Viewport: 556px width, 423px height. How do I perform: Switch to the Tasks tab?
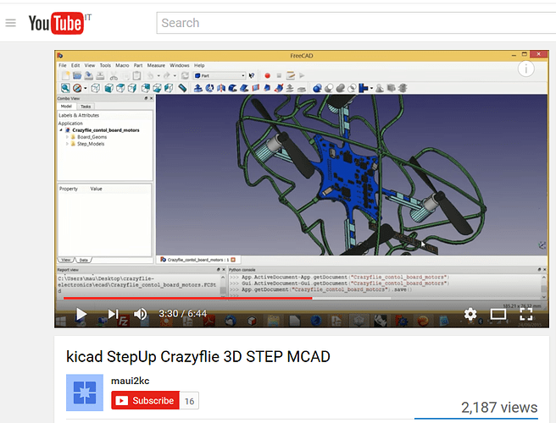(86, 107)
